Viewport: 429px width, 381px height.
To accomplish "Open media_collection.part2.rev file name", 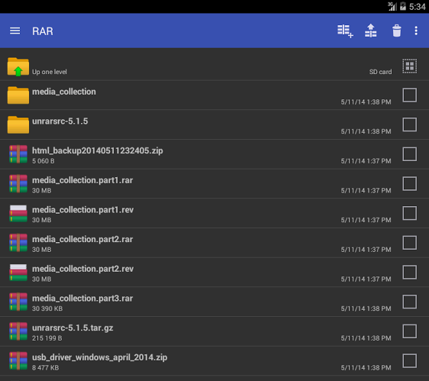I will pos(83,269).
